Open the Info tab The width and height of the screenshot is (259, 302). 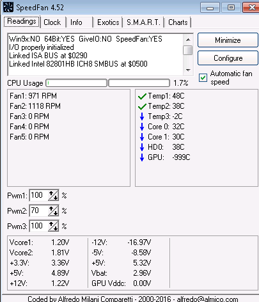76,22
